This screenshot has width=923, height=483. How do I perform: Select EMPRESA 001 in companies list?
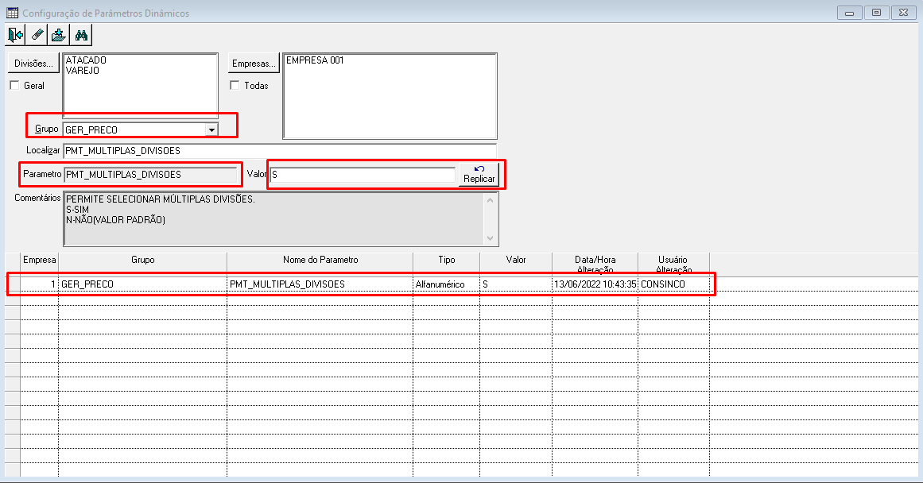click(315, 60)
